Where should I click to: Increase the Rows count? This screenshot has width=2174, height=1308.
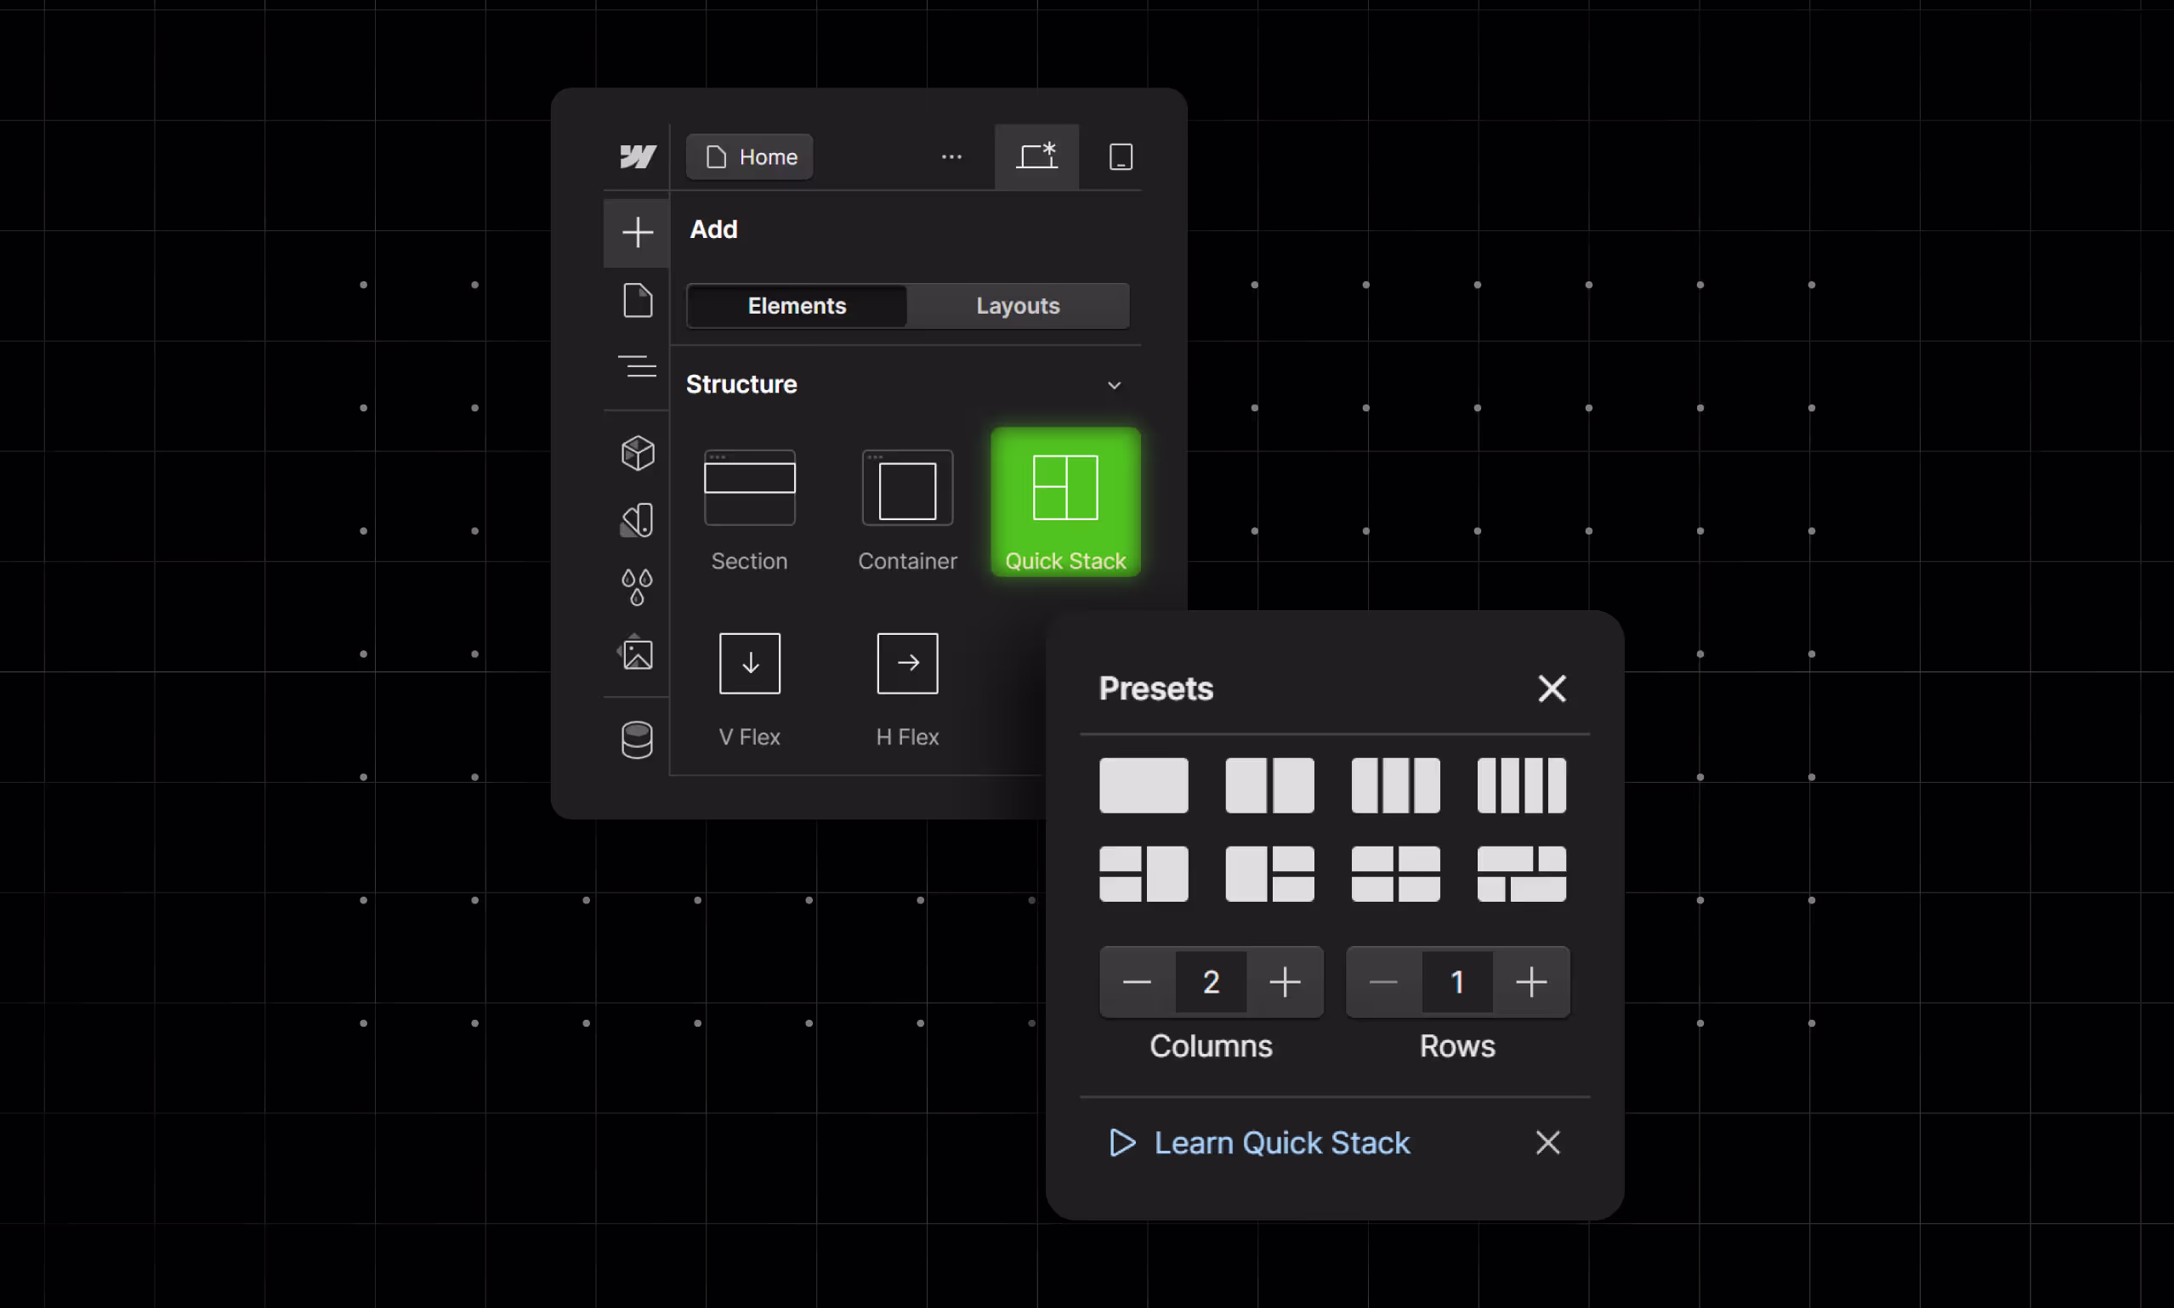(x=1531, y=982)
